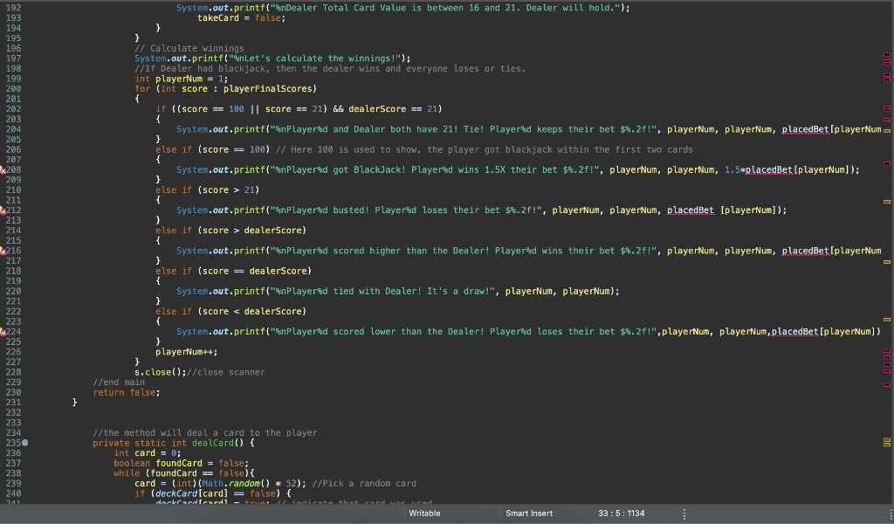The height and width of the screenshot is (524, 894).
Task: Click the error marker on line 224
Action: pos(3,332)
